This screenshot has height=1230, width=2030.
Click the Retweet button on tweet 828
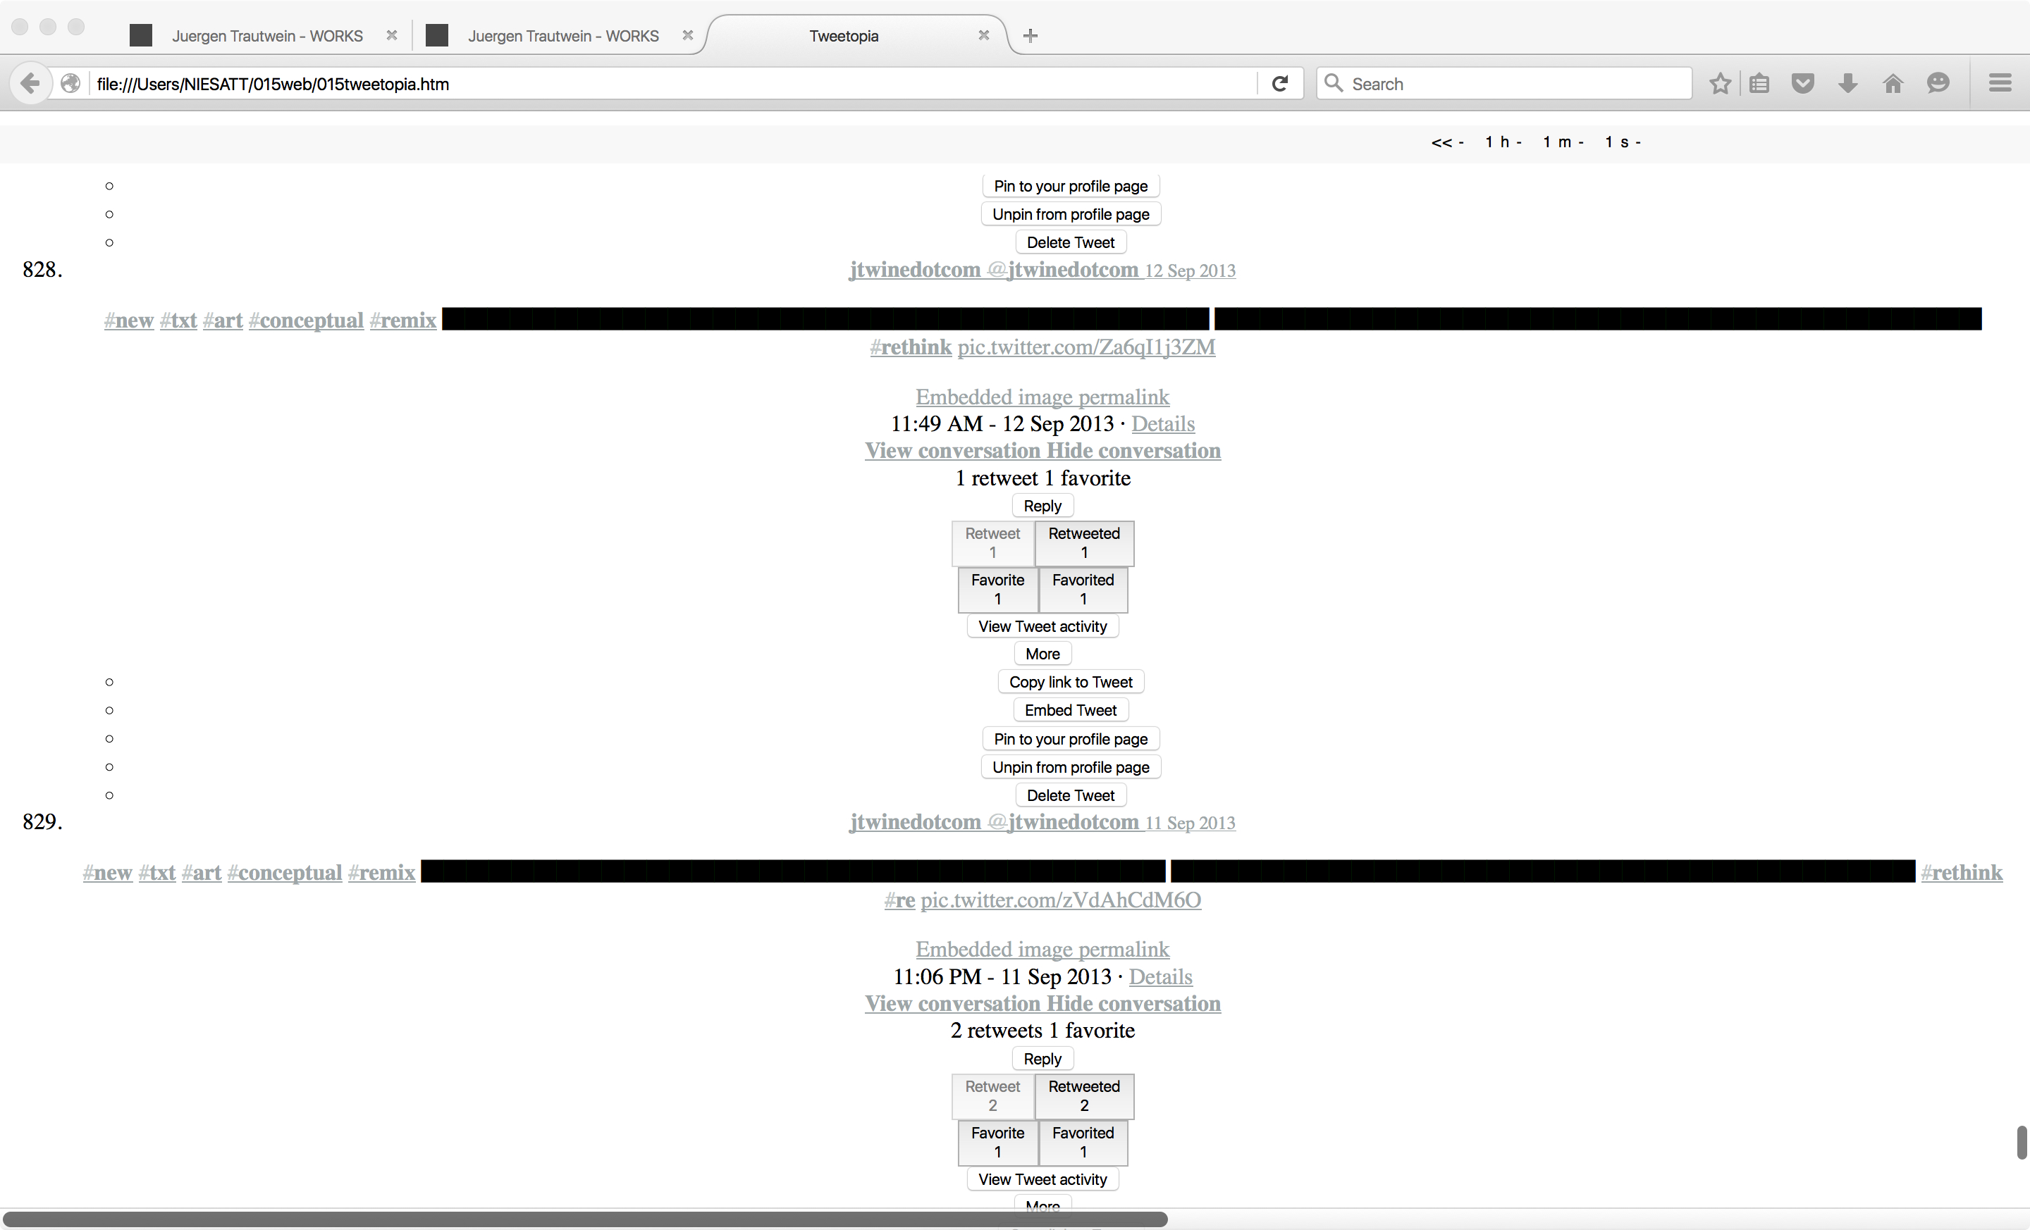(x=993, y=542)
